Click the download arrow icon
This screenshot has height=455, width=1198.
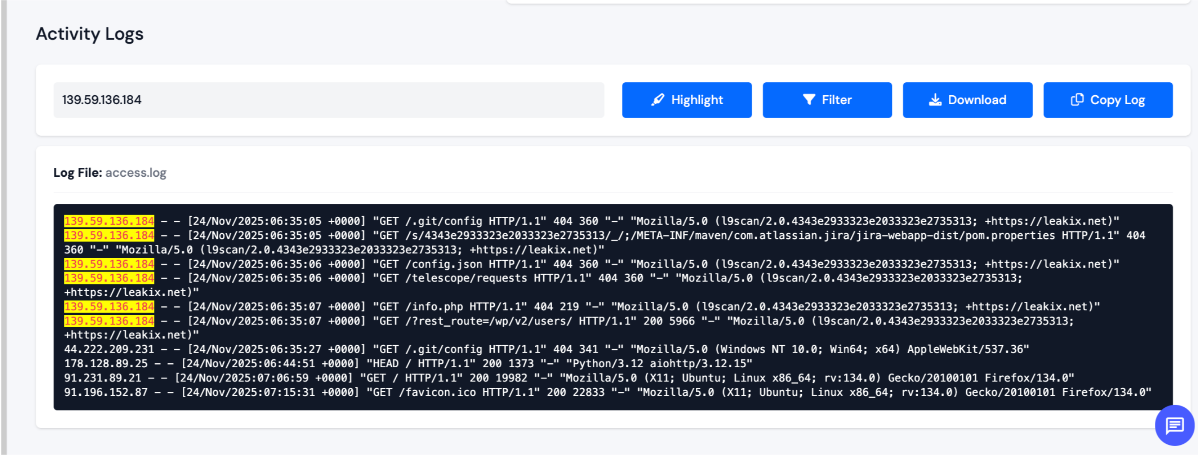[x=935, y=100]
